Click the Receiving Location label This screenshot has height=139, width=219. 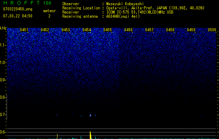click(x=81, y=8)
